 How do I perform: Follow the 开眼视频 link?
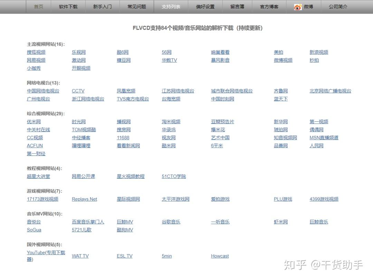[81, 68]
